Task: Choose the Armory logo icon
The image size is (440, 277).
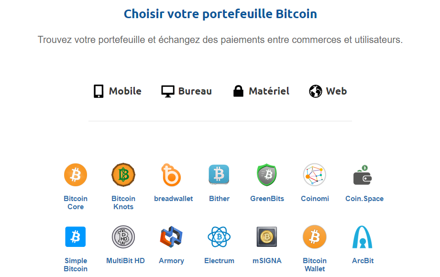Action: click(171, 237)
